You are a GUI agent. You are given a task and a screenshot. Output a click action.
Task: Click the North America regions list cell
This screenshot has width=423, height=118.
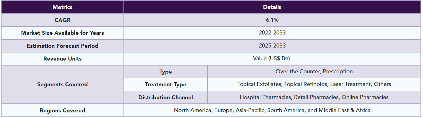[272, 111]
